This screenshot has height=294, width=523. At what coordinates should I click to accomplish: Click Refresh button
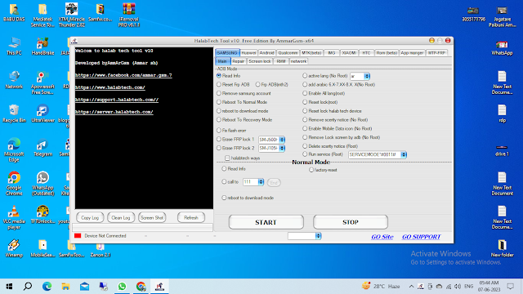190,218
